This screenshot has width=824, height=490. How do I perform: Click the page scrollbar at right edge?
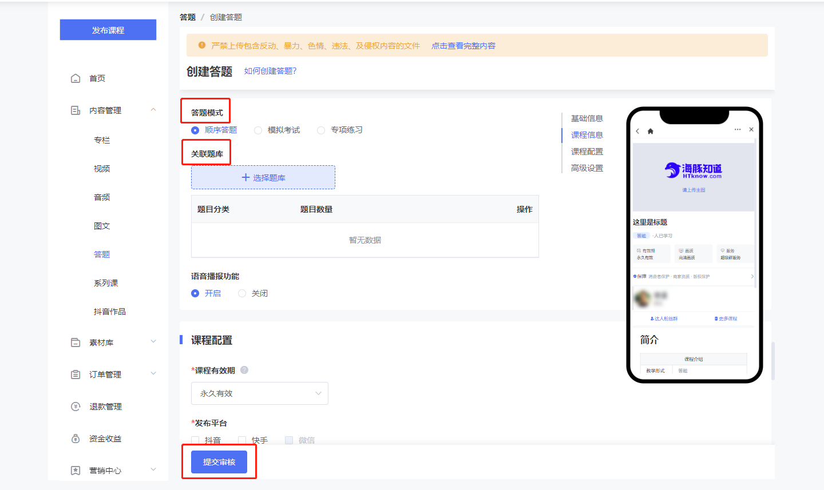(773, 361)
